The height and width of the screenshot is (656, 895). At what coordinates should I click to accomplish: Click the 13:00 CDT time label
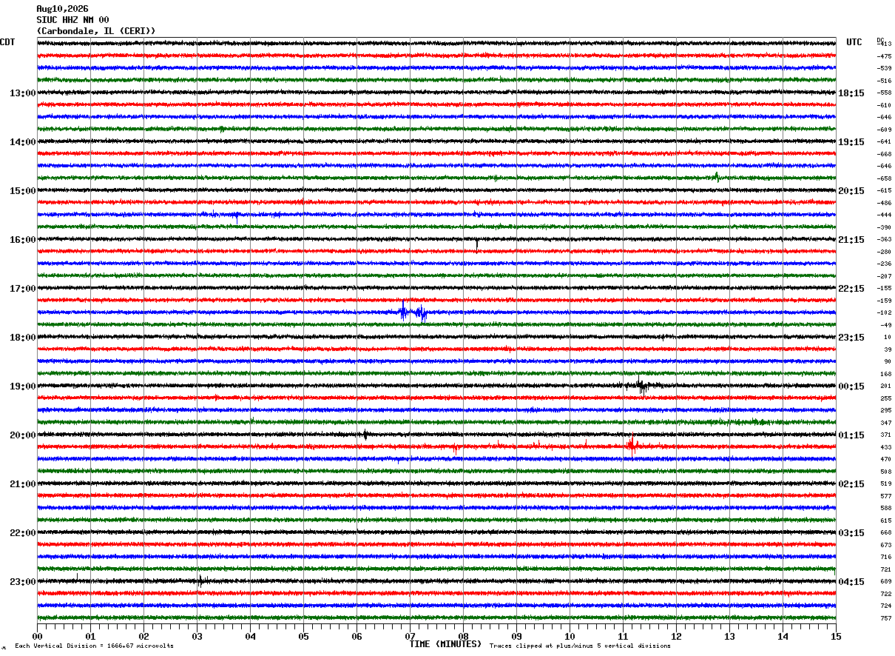coord(23,93)
